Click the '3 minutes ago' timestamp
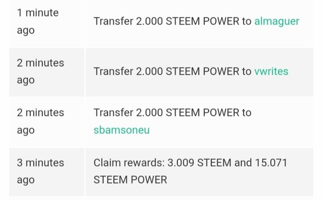This screenshot has height=200, width=322. coord(40,171)
